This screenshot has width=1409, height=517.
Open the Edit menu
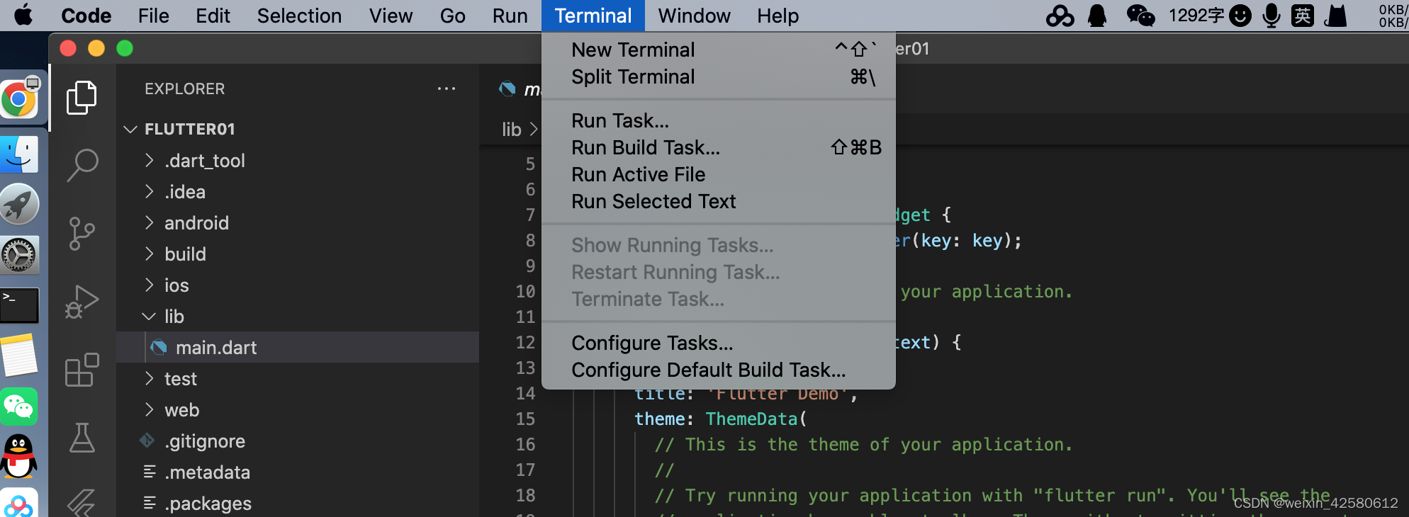[213, 16]
